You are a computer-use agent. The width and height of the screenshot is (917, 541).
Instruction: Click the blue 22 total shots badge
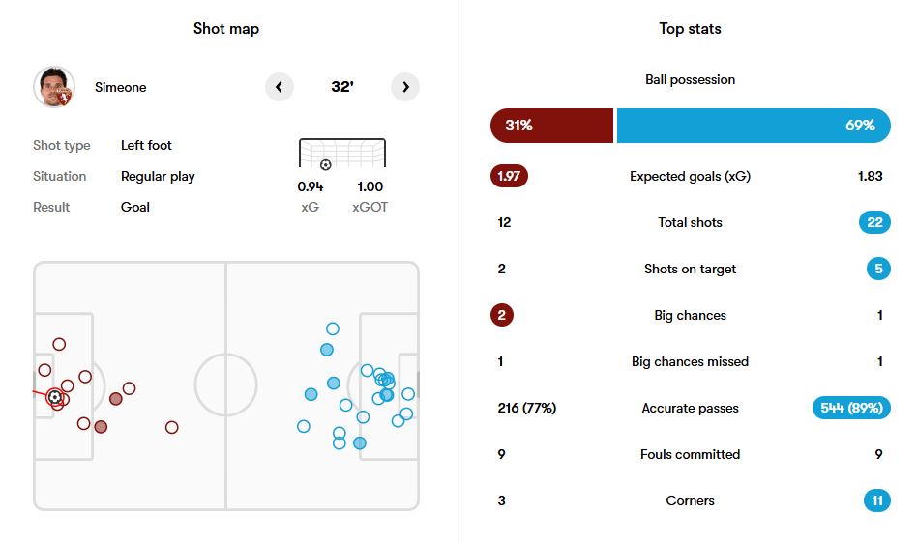pyautogui.click(x=874, y=222)
